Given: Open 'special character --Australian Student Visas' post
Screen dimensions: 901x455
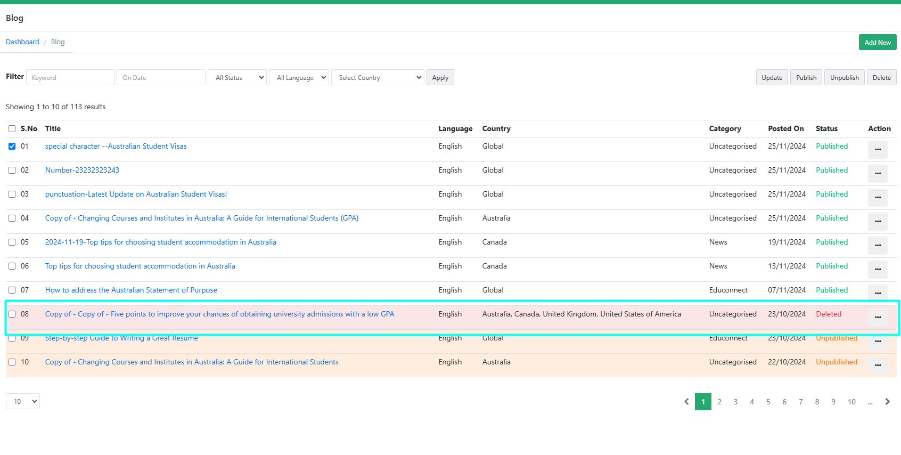Looking at the screenshot, I should pos(116,147).
